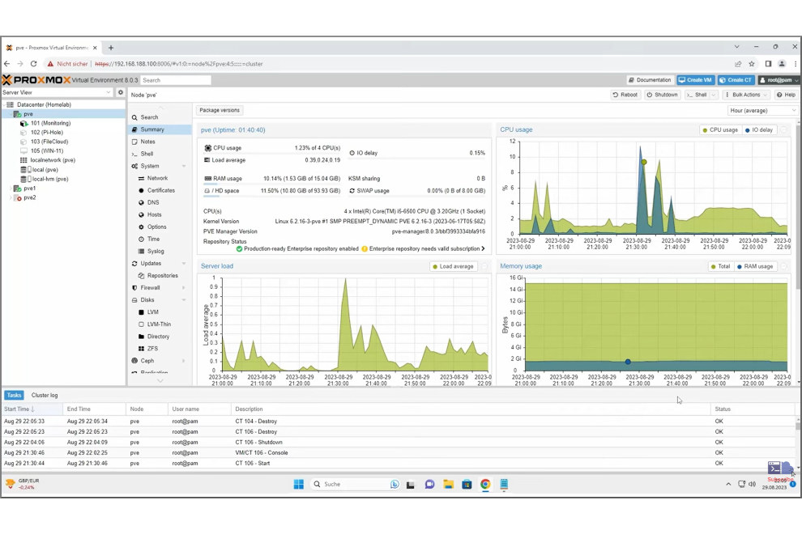Open root@pam user menu
The height and width of the screenshot is (534, 802).
click(779, 80)
